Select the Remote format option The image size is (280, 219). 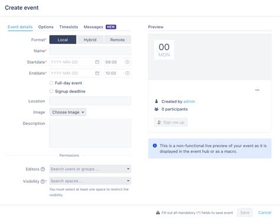(118, 40)
